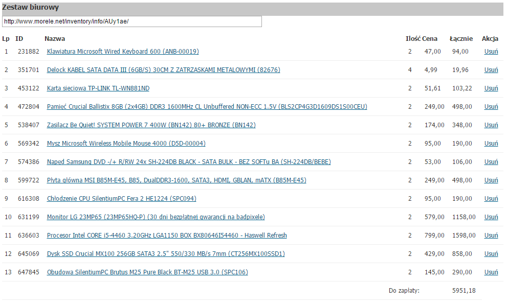Open Zasilacz Be Quiet! SYSTEM POWER 7 link
The image size is (507, 305).
coord(151,125)
